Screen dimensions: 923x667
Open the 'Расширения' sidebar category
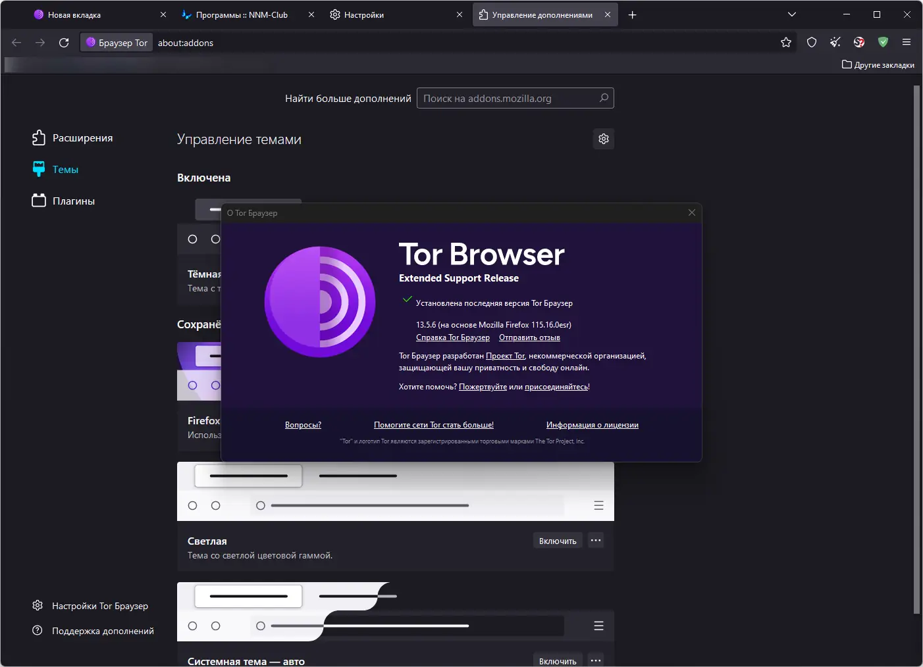tap(72, 137)
